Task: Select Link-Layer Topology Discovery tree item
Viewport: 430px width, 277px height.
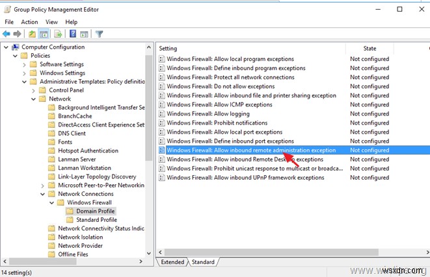Action: (97, 176)
